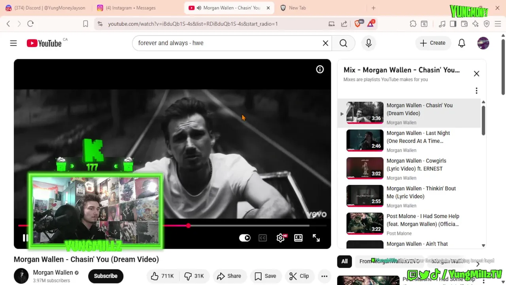Open Brave playlist music note icon

tap(442, 24)
